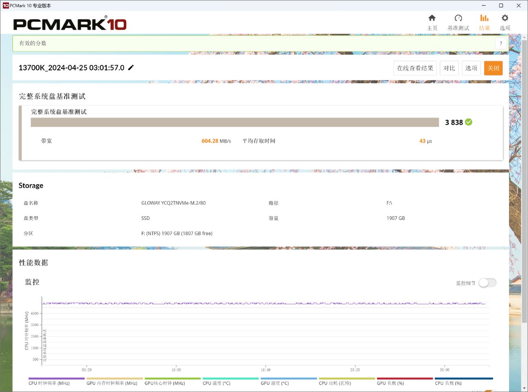Screen dimensions: 528x392
Task: Click 在线查看结果 button
Action: pyautogui.click(x=415, y=68)
